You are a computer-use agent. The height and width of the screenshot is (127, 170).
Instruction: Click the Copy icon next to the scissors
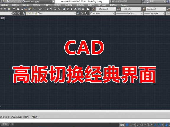tap(18, 9)
